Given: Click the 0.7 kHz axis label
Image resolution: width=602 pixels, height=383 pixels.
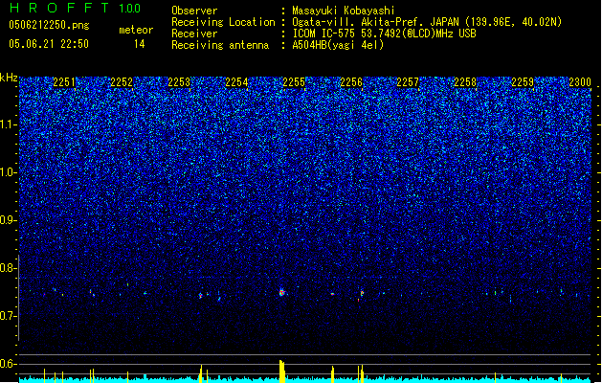Looking at the screenshot, I should click(8, 316).
